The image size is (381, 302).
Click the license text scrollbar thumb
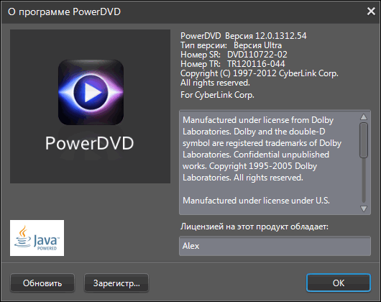coord(364,140)
